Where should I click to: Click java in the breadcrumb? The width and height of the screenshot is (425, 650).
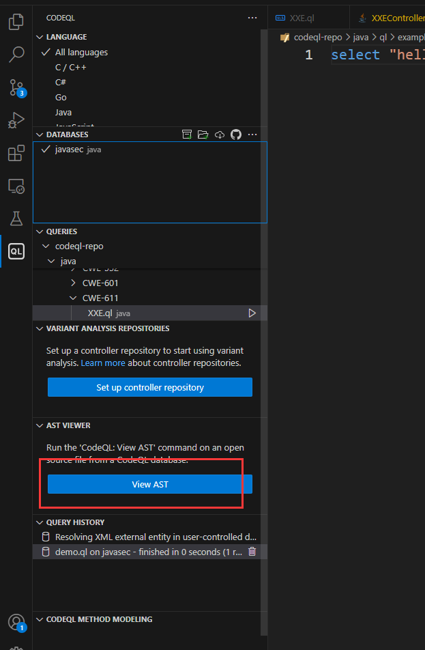tap(361, 38)
